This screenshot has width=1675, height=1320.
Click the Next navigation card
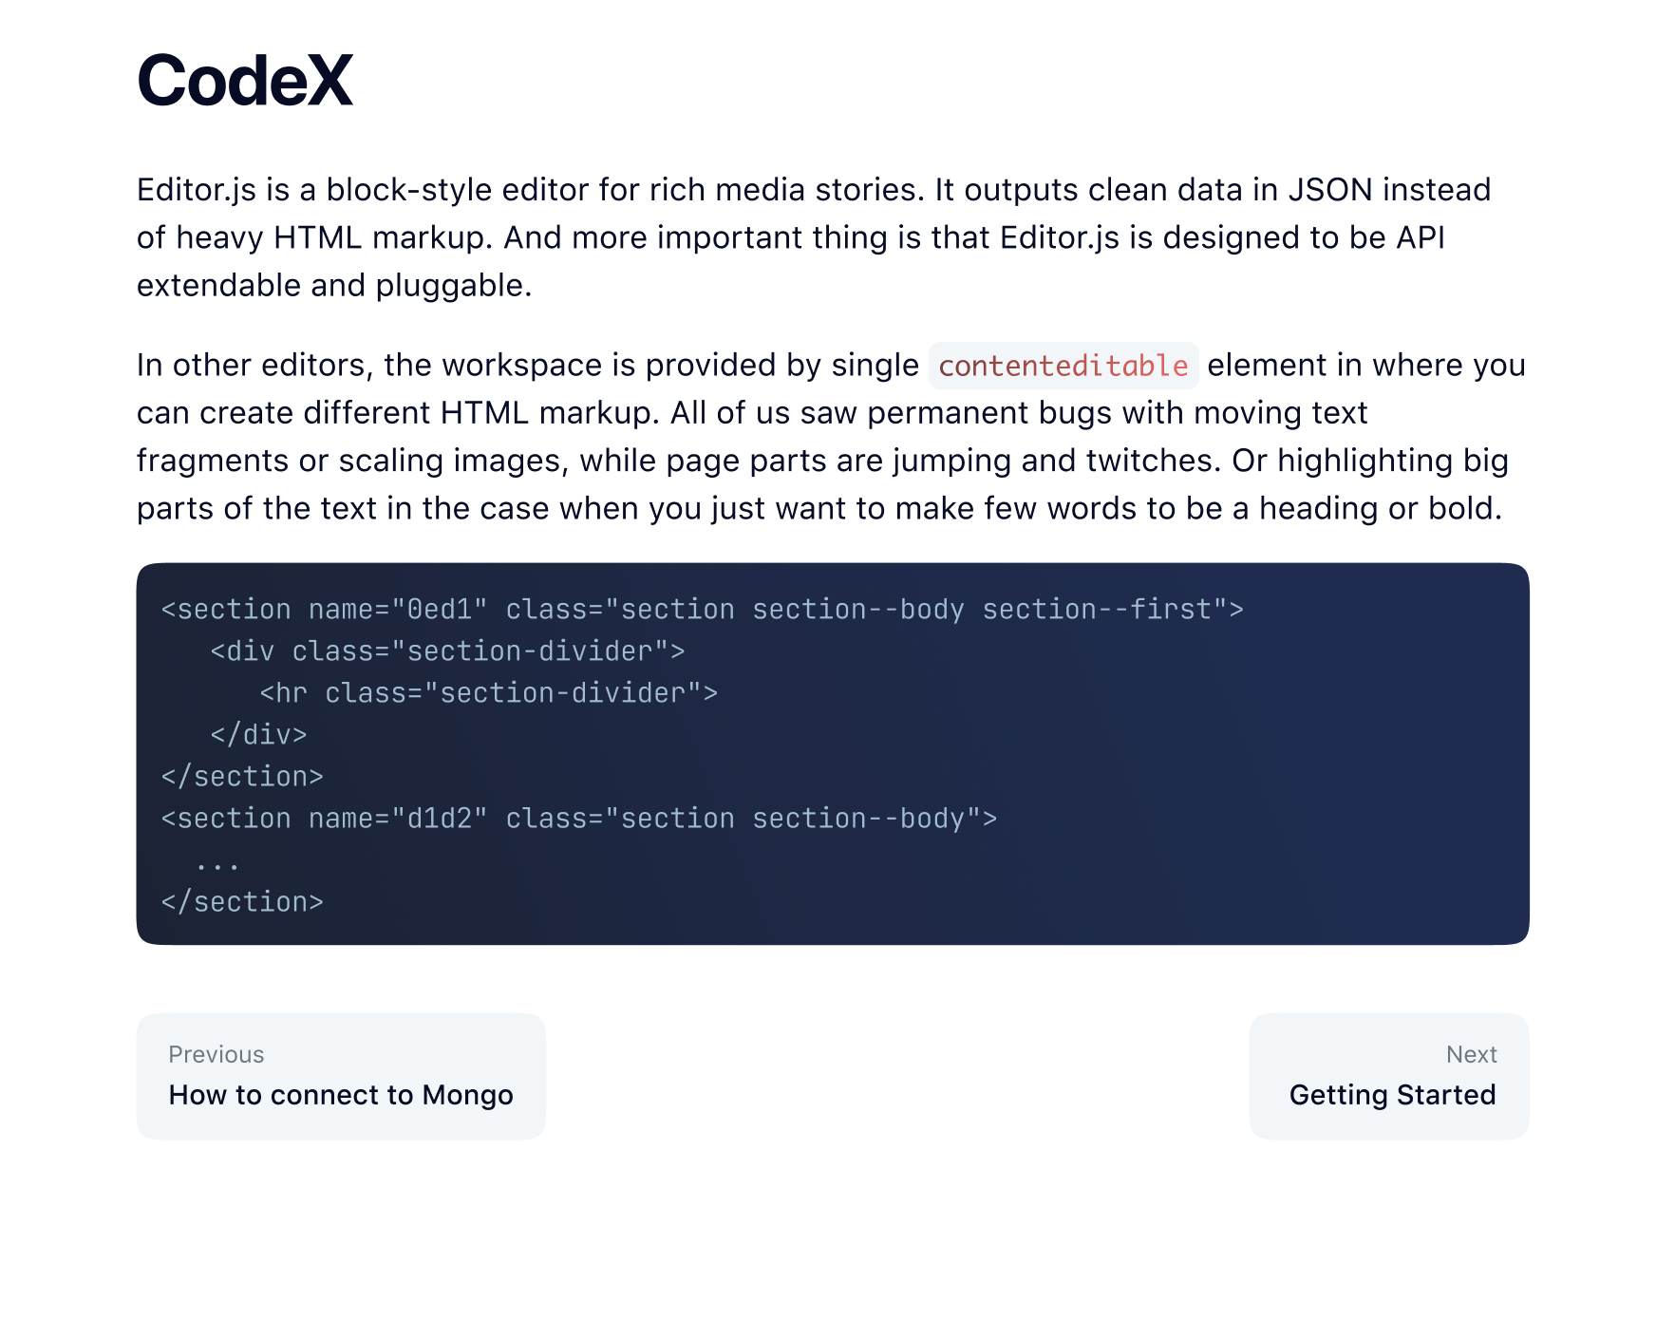pos(1389,1075)
